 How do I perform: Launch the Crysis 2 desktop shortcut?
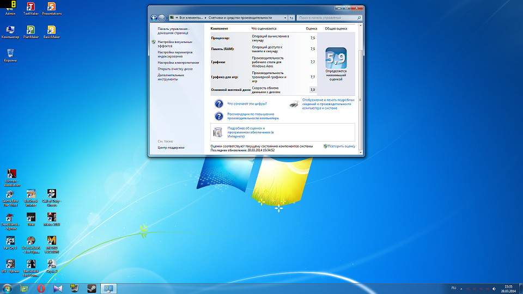(x=52, y=266)
